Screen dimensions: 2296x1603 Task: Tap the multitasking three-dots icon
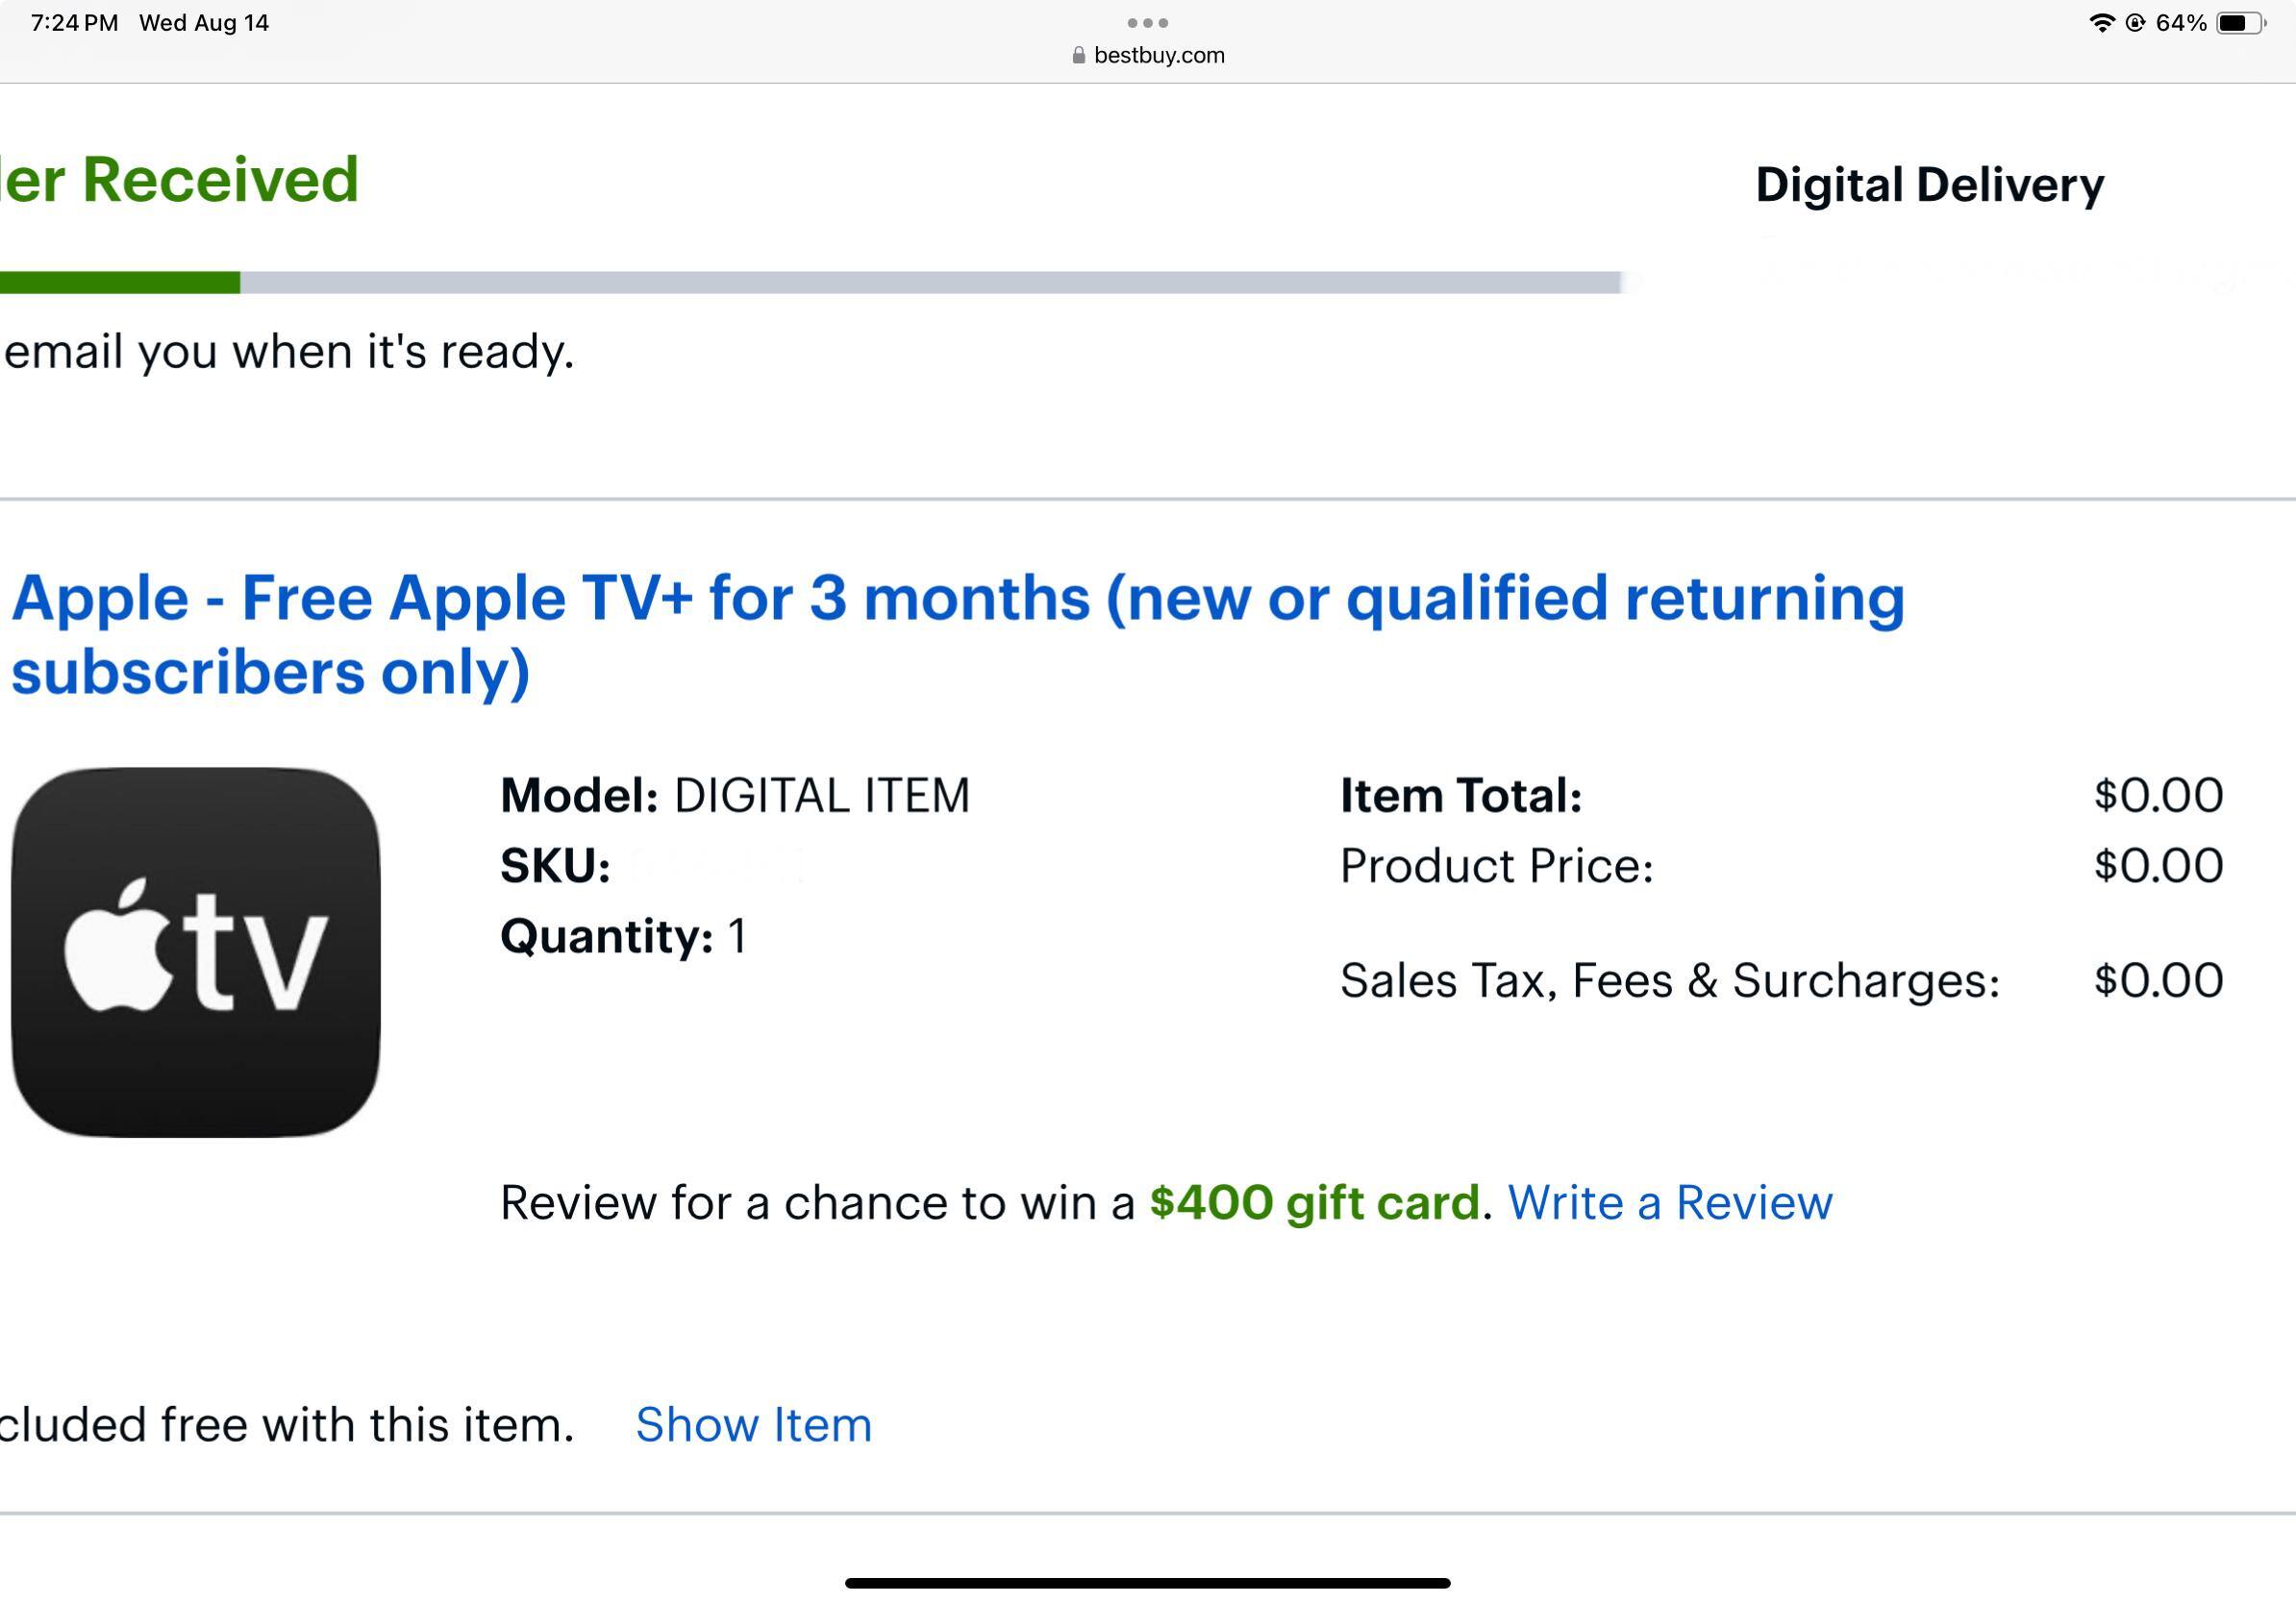pos(1147,22)
